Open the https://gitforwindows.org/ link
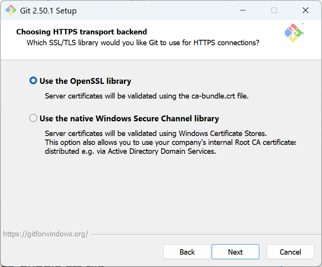Image resolution: width=322 pixels, height=267 pixels. (46, 234)
